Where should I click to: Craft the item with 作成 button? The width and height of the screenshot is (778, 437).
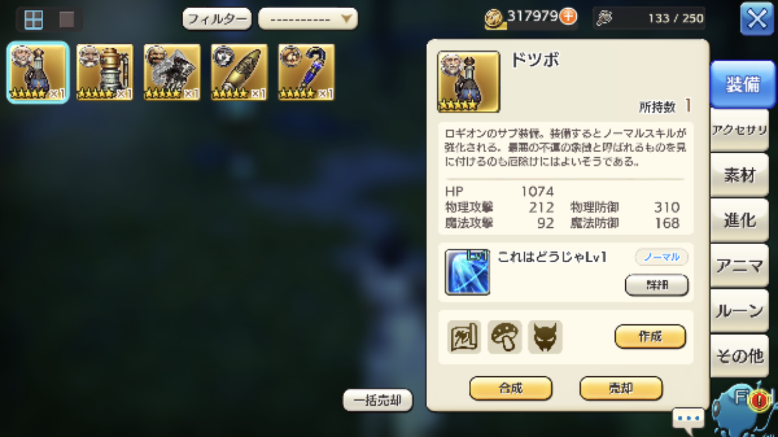pos(650,336)
